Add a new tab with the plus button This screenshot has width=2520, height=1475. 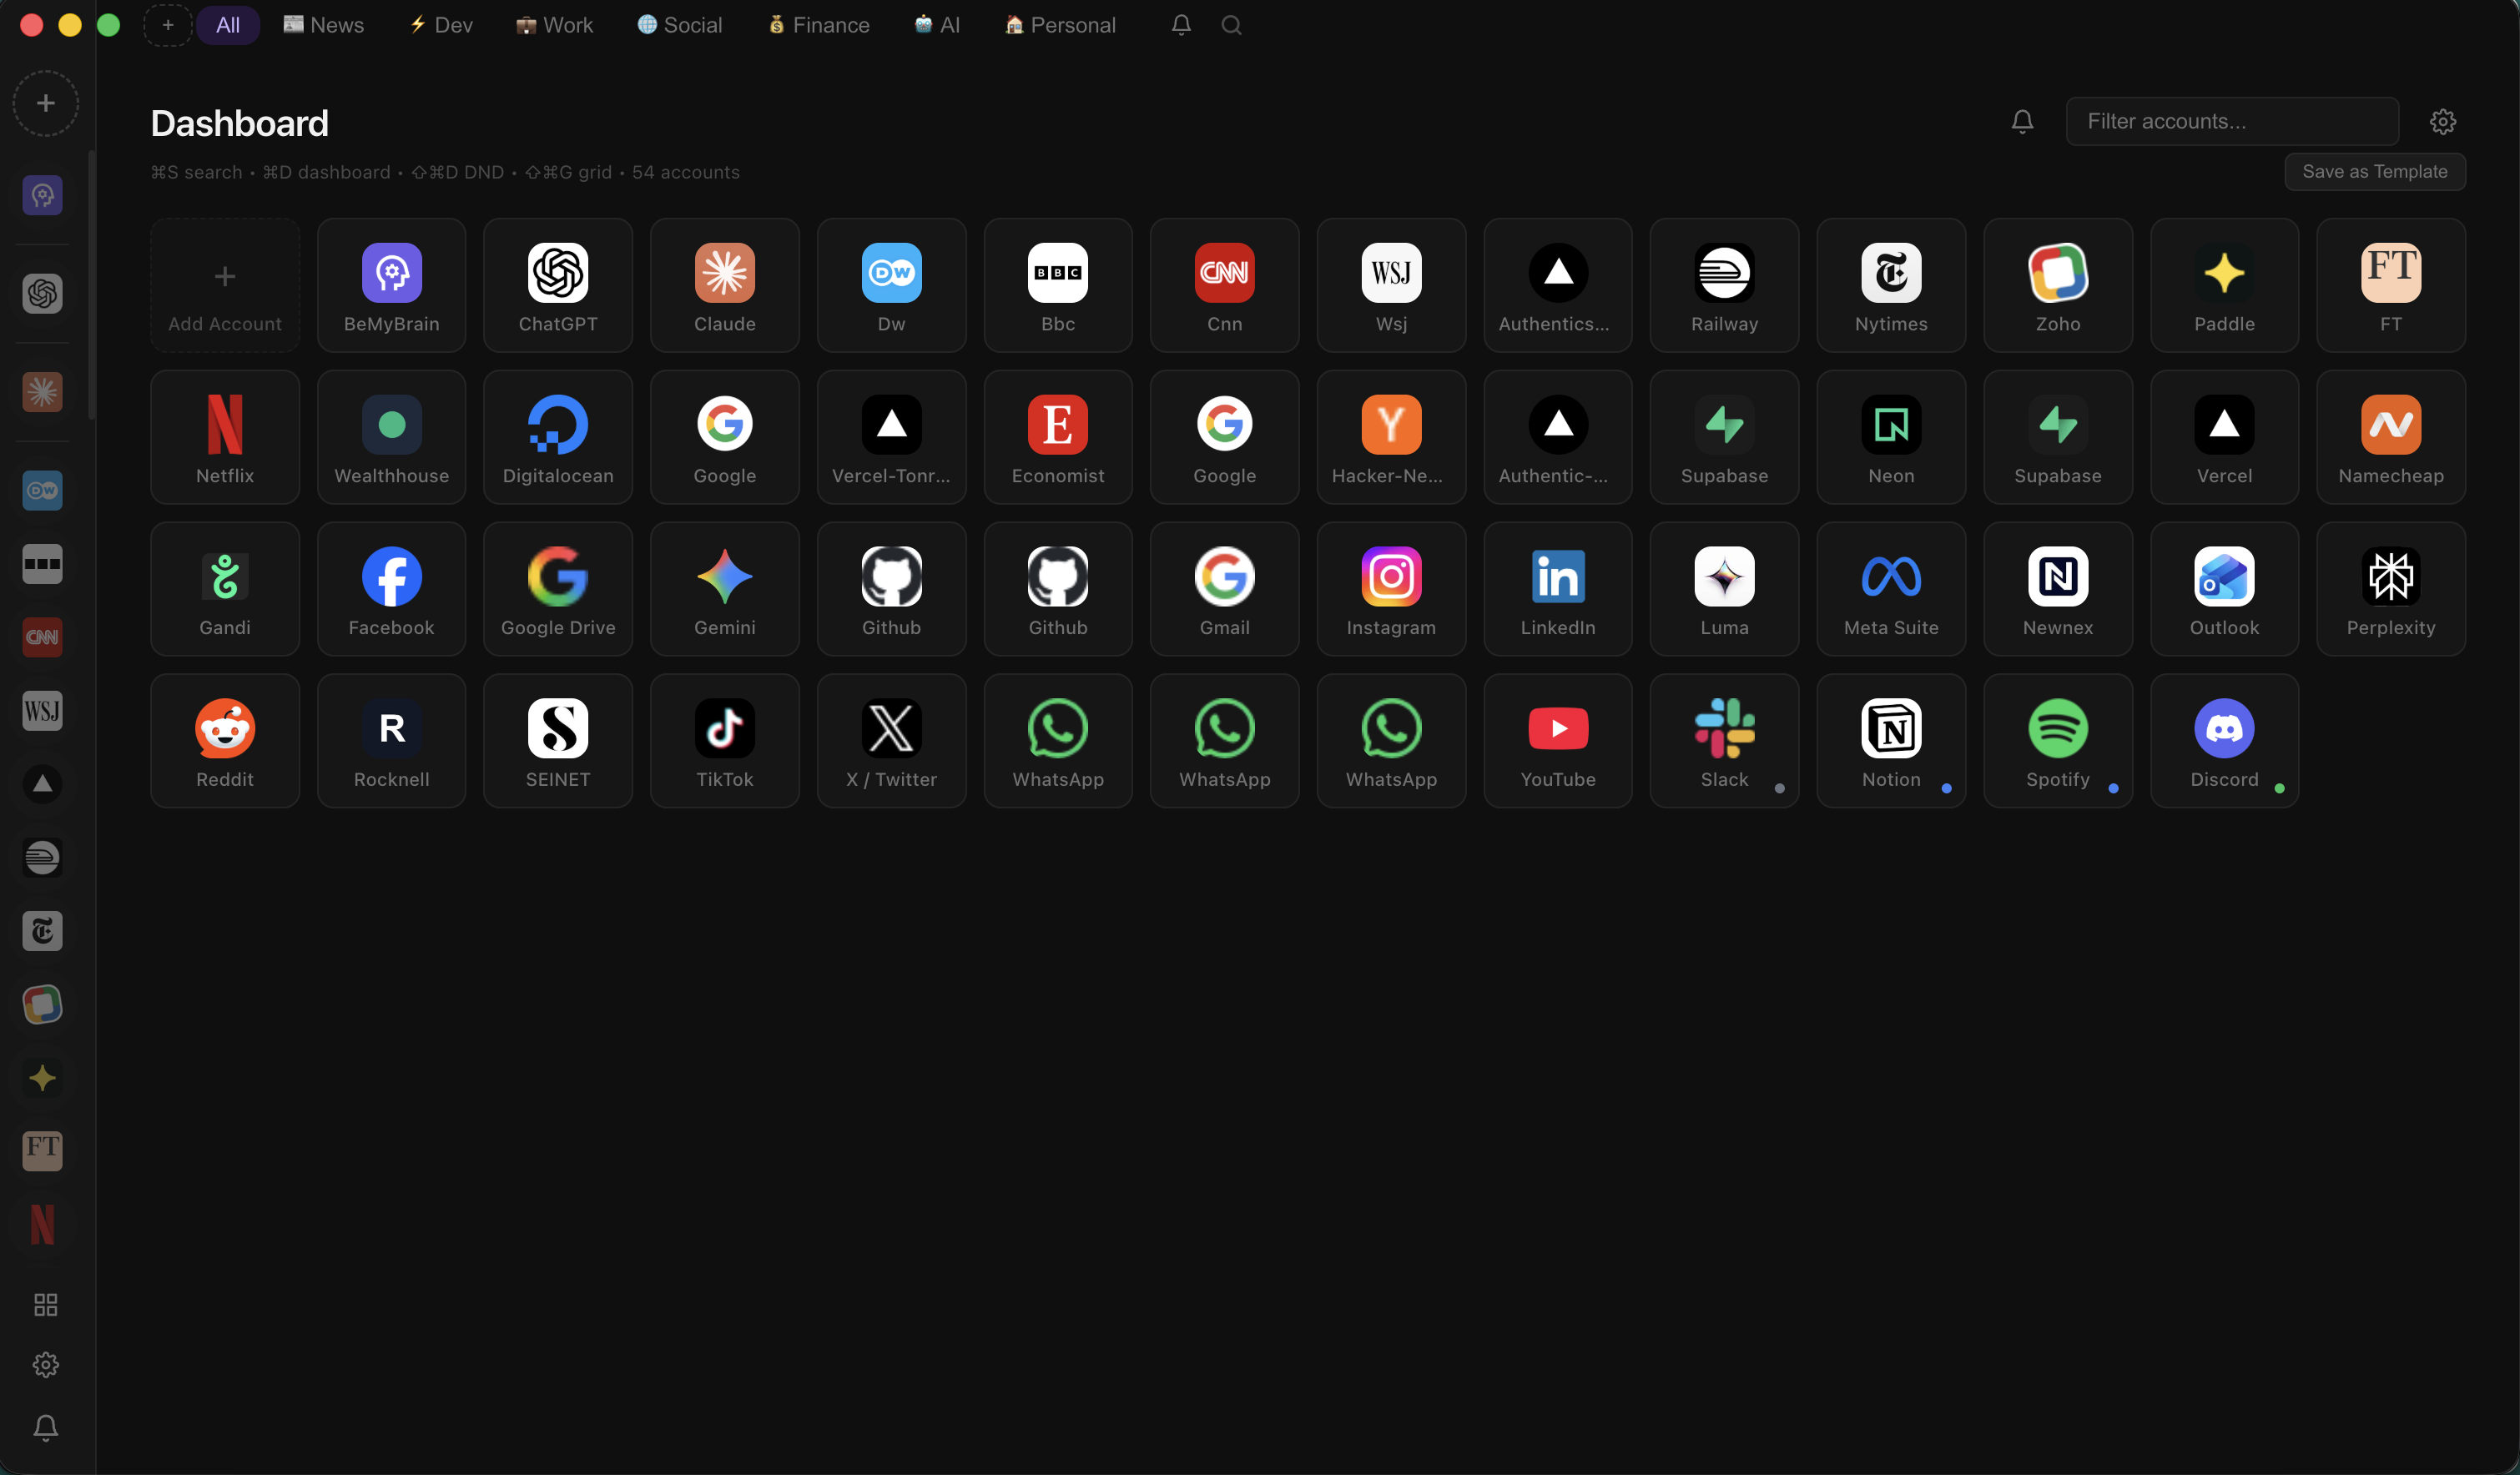(x=168, y=25)
